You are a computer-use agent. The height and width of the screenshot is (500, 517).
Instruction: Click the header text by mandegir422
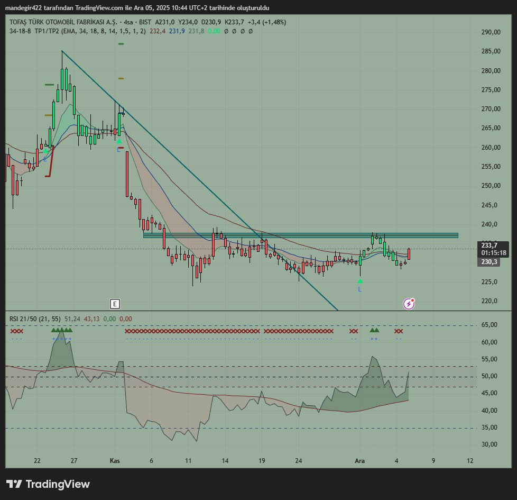coord(137,7)
